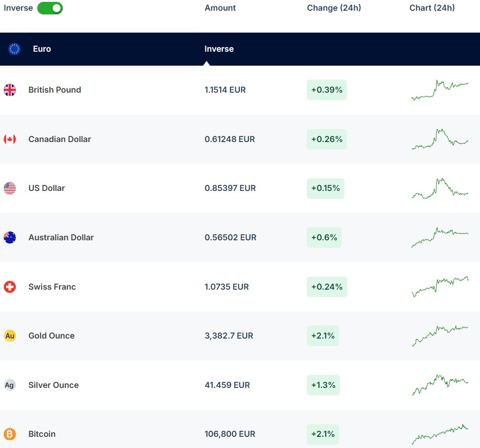Click the Silver Ounce Ag icon

pos(10,385)
